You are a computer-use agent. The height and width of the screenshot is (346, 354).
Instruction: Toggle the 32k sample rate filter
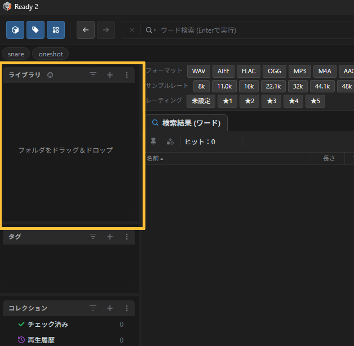[298, 86]
